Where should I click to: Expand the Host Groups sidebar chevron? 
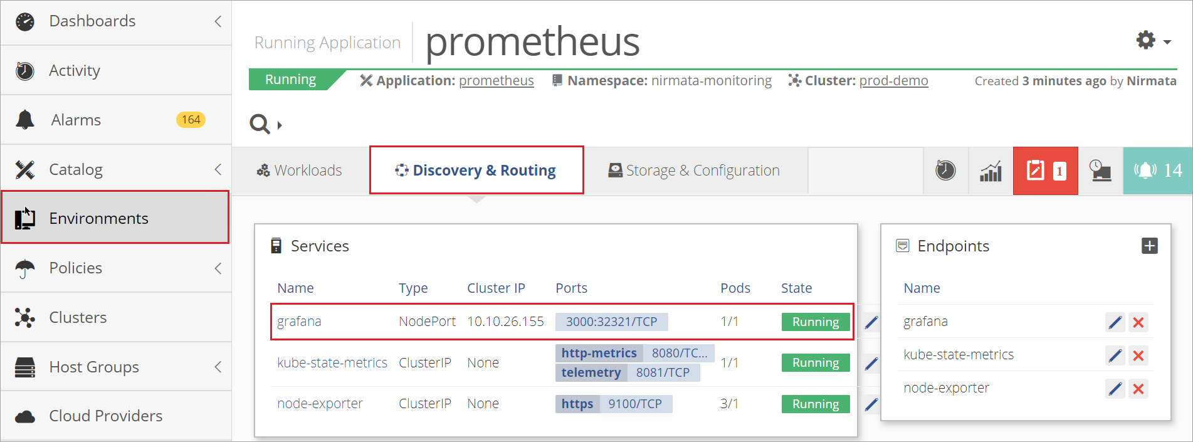(x=218, y=367)
